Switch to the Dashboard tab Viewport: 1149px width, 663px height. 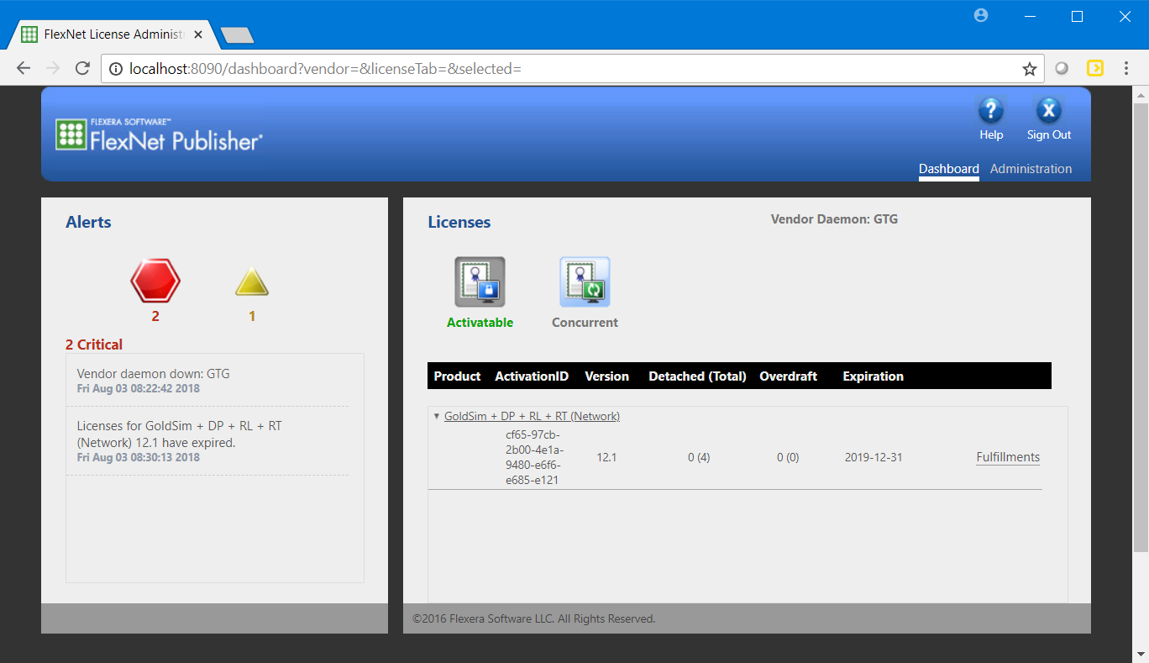coord(948,169)
